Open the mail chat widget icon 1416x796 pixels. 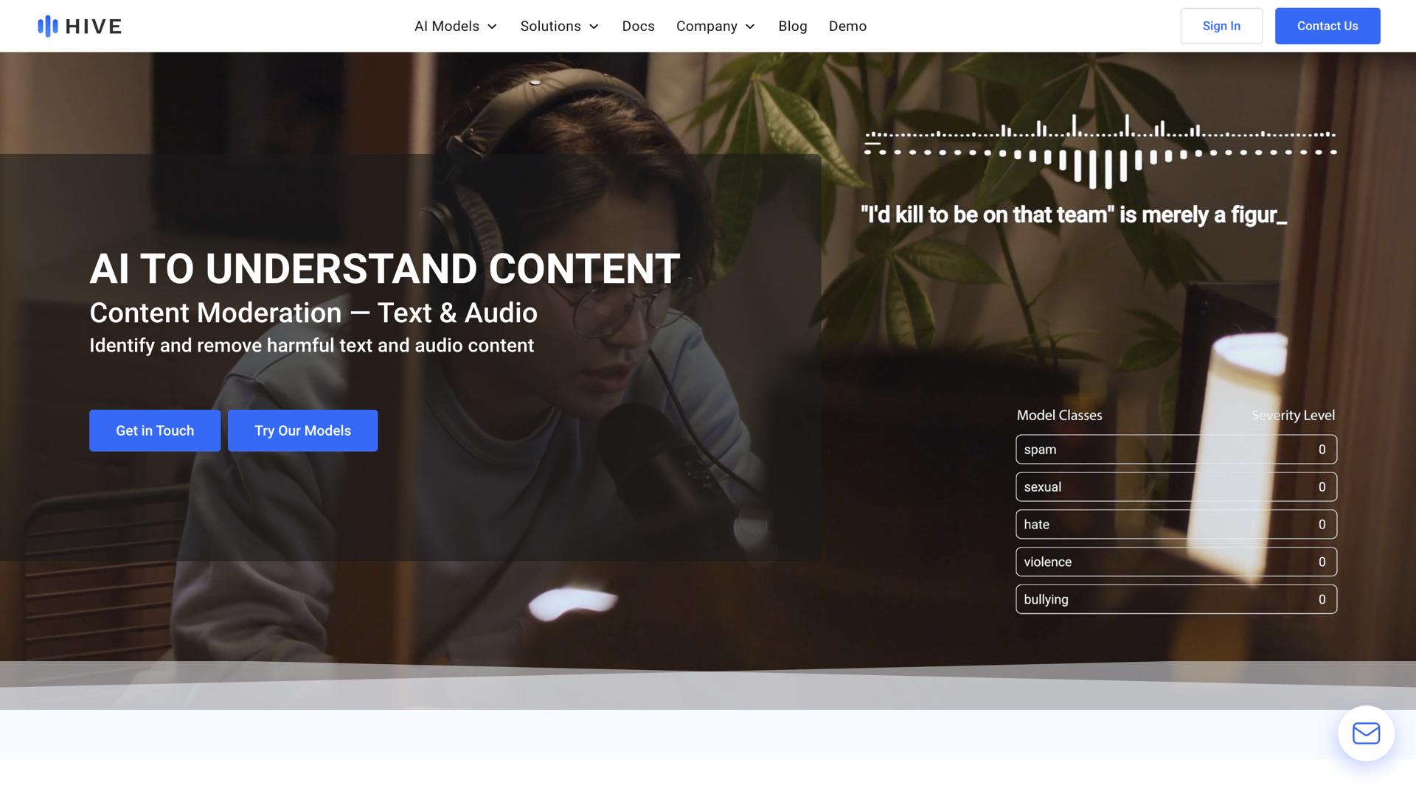1366,733
